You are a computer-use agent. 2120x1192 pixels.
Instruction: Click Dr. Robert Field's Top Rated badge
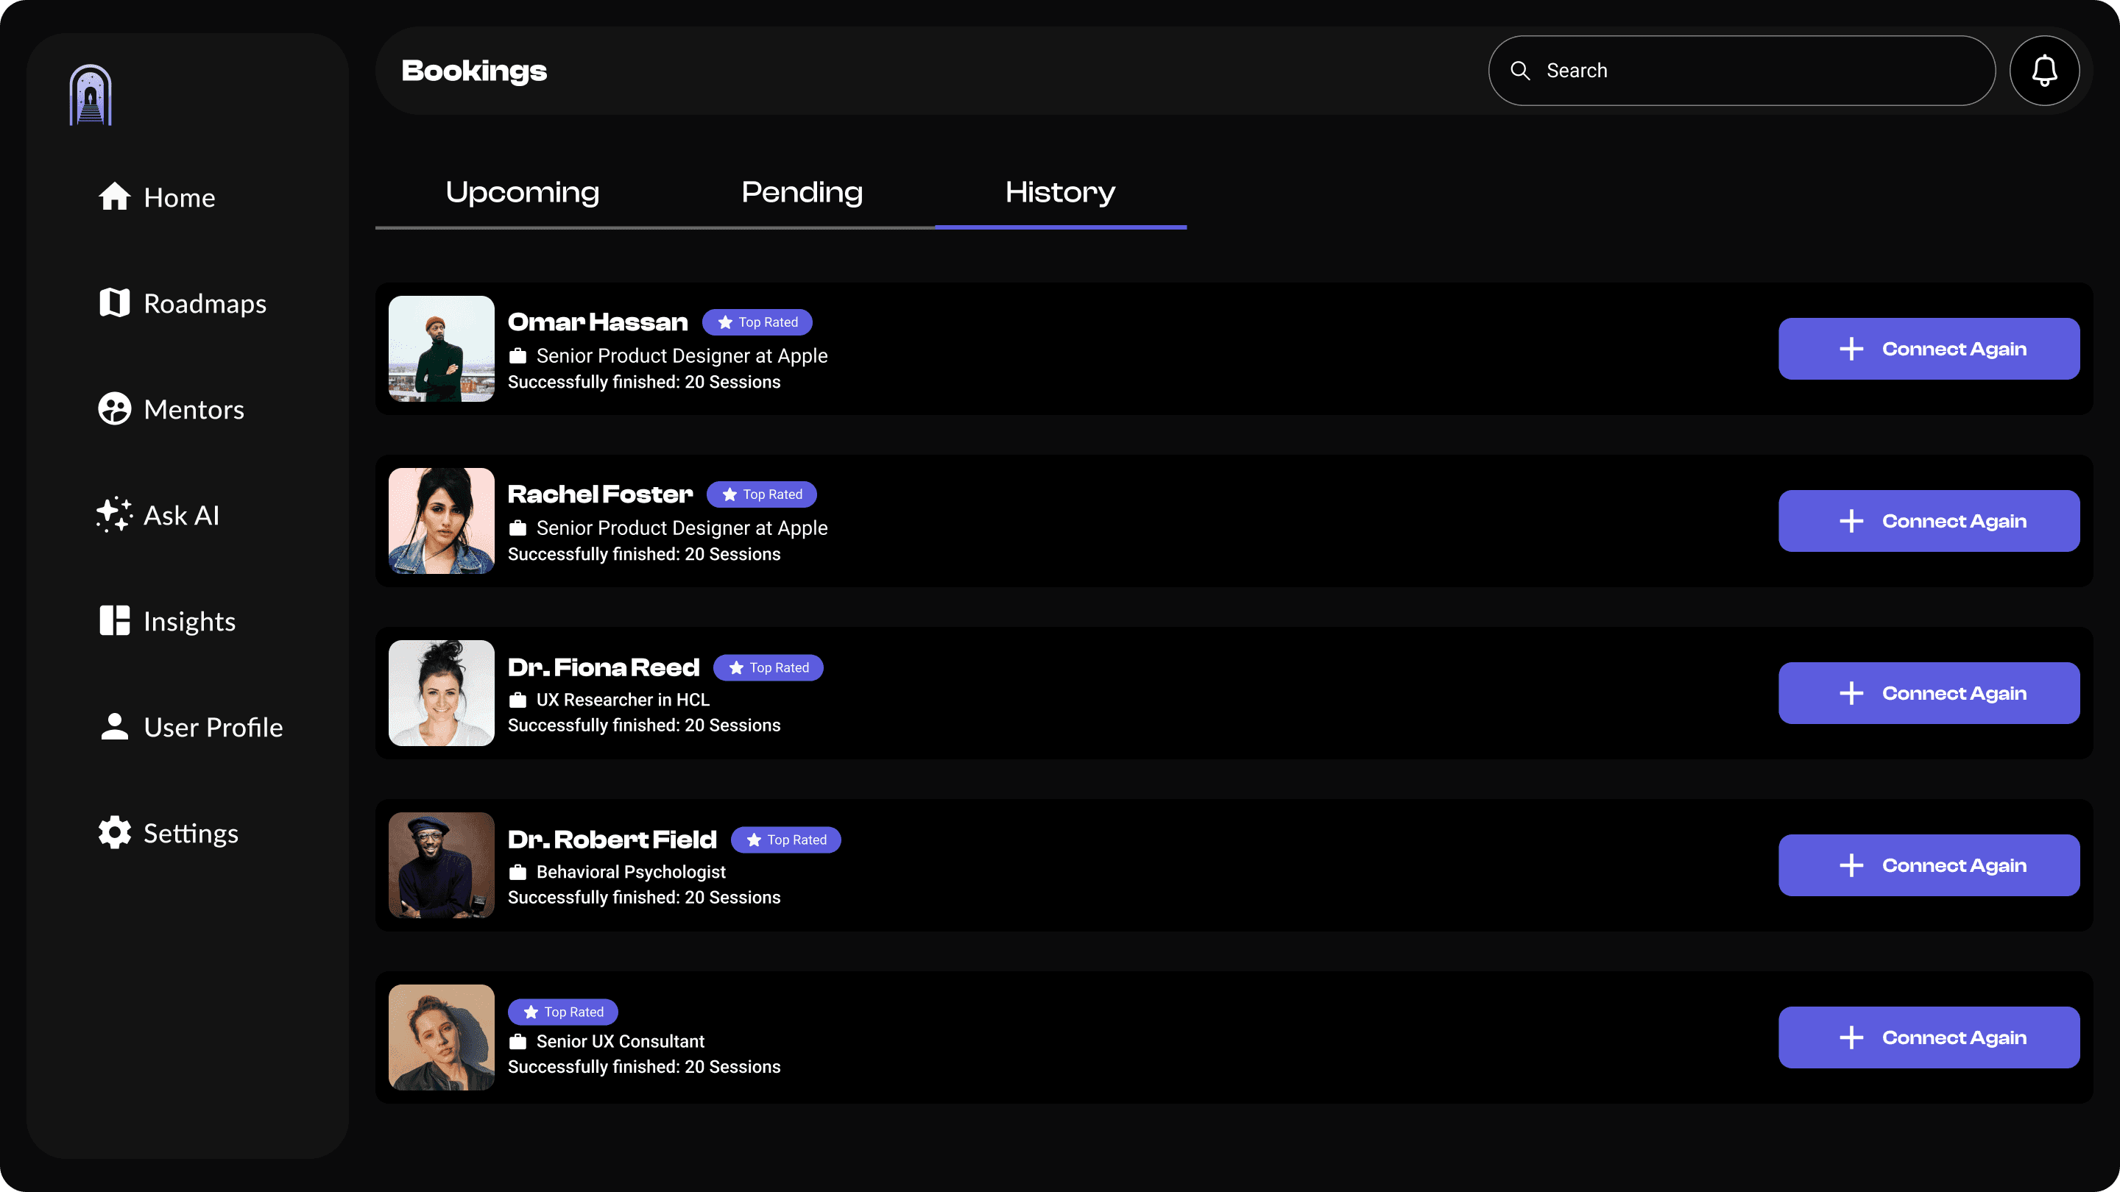coord(786,840)
